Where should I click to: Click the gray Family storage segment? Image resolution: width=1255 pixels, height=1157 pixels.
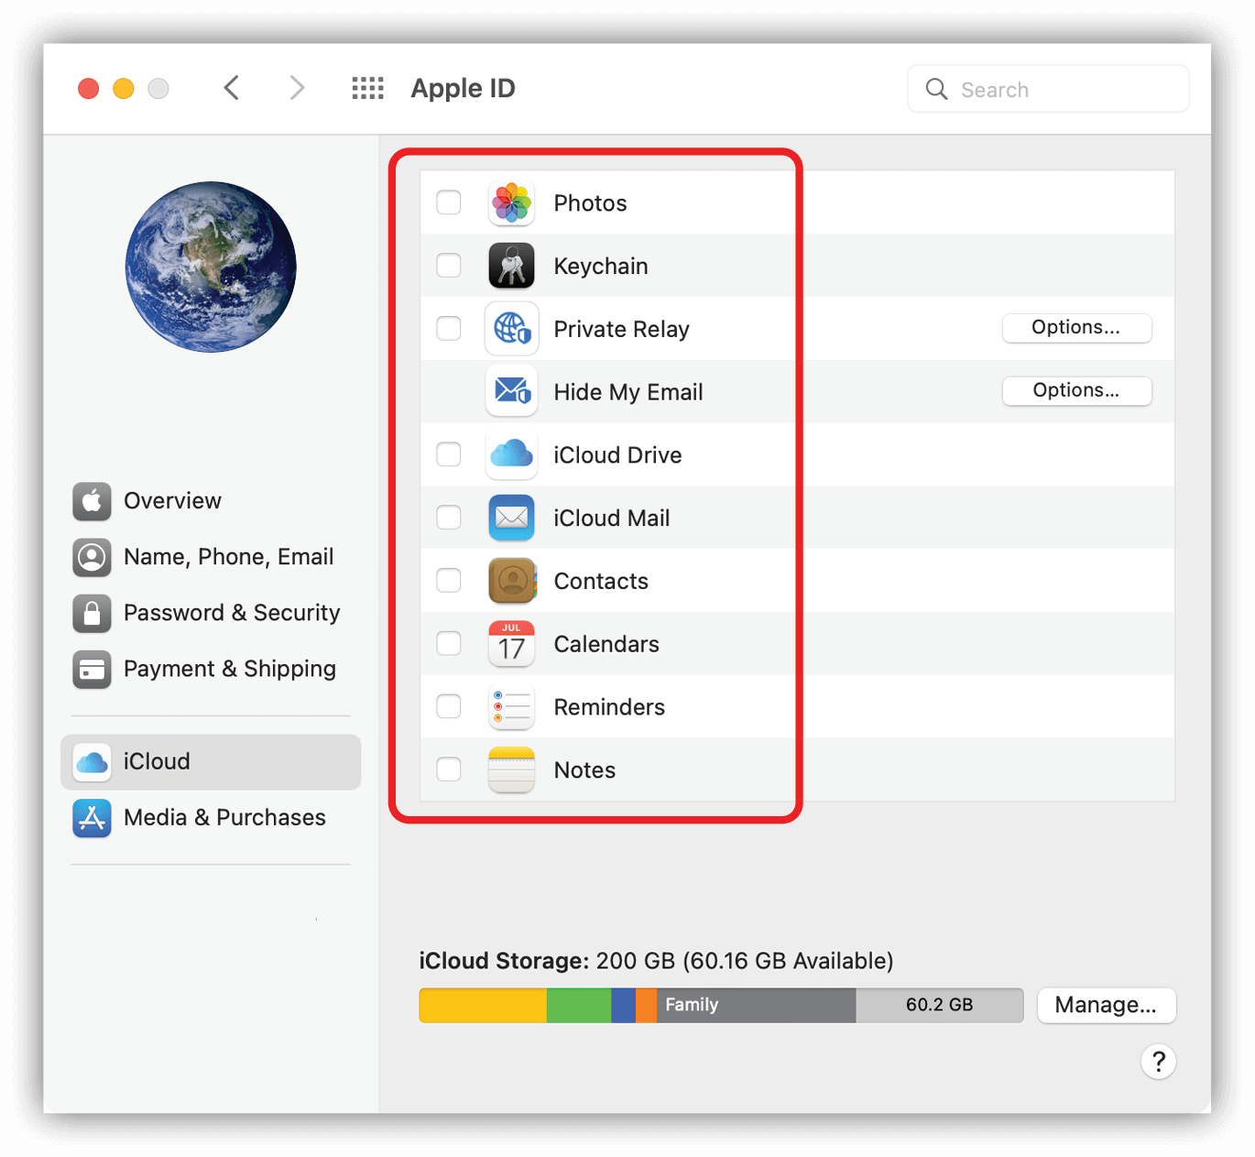pos(756,1005)
